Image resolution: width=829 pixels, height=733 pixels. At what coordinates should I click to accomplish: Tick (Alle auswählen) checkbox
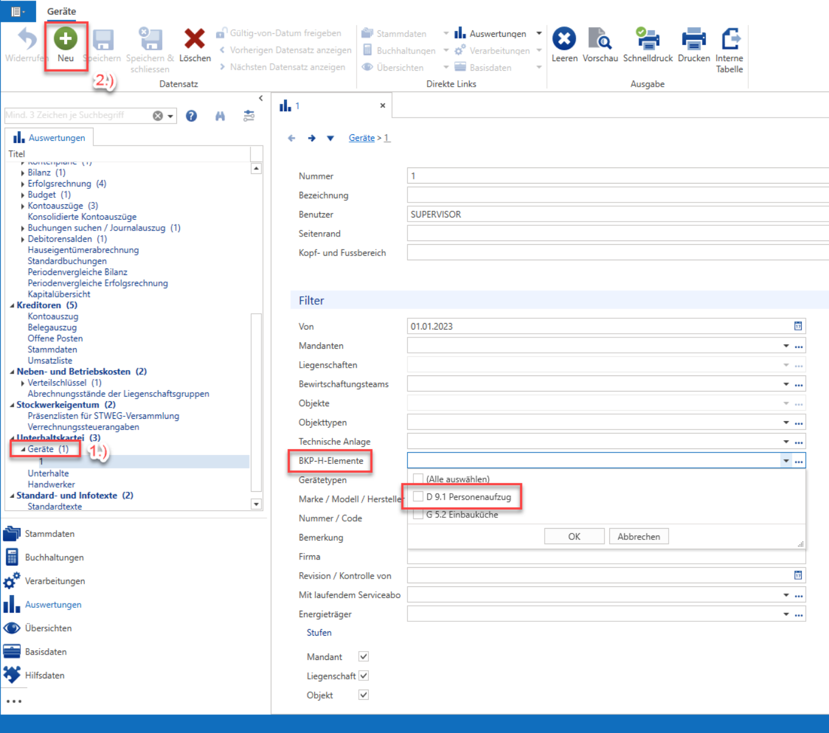[419, 479]
